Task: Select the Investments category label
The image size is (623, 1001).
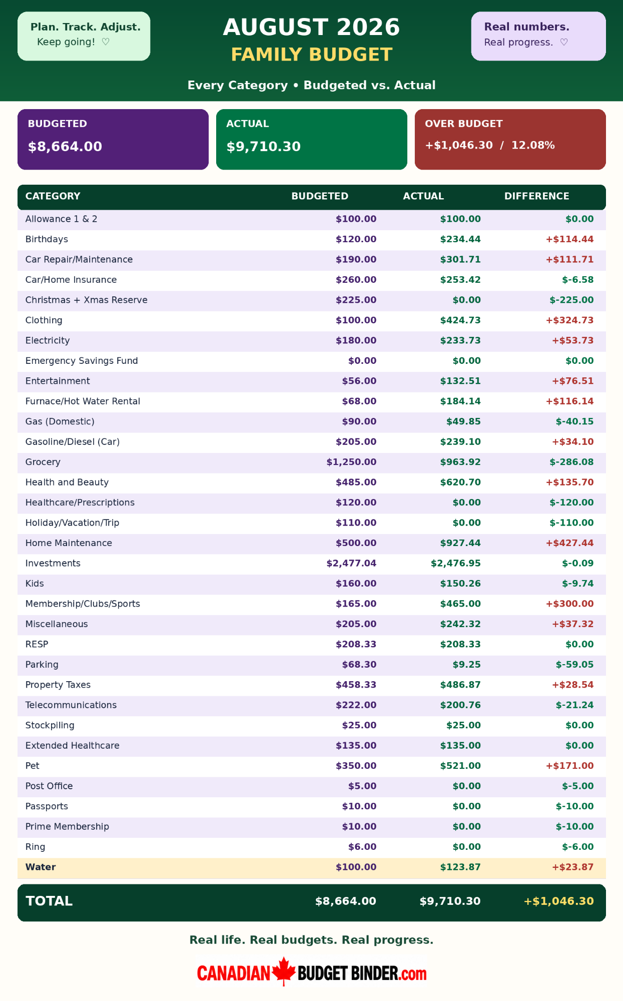Action: 53,563
